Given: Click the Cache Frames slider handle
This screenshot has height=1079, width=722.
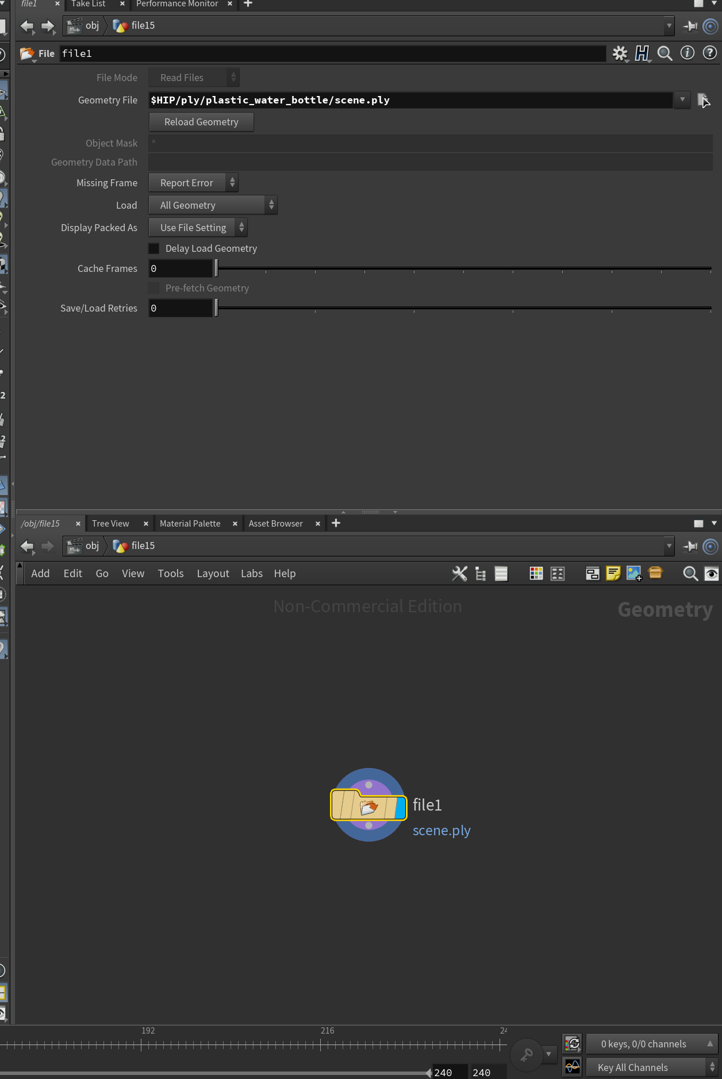Looking at the screenshot, I should 216,268.
